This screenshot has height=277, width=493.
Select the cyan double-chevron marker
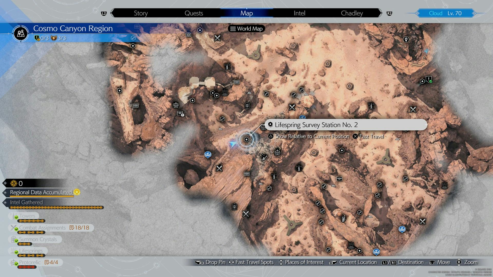426,51
